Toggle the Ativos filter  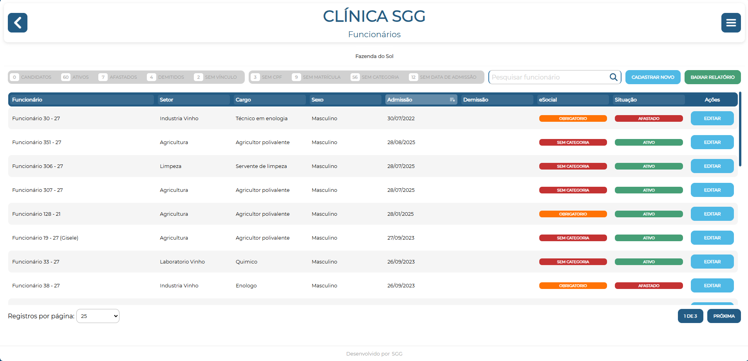75,77
